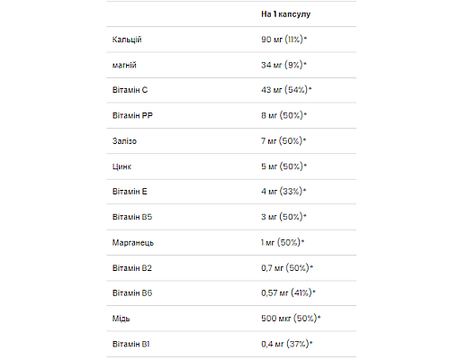Select the Вітамін PP row label

(x=132, y=115)
